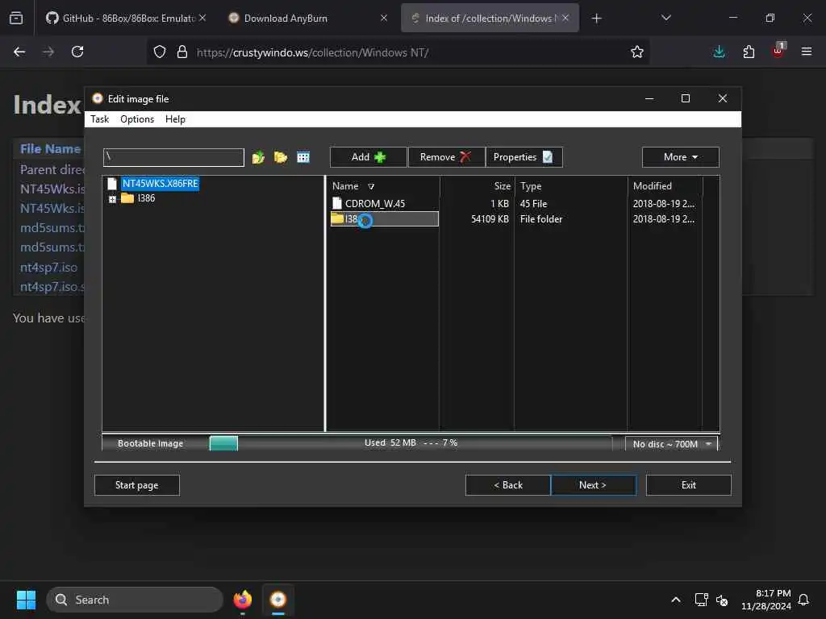Click the taskbar Search box
This screenshot has width=826, height=619.
pyautogui.click(x=135, y=600)
